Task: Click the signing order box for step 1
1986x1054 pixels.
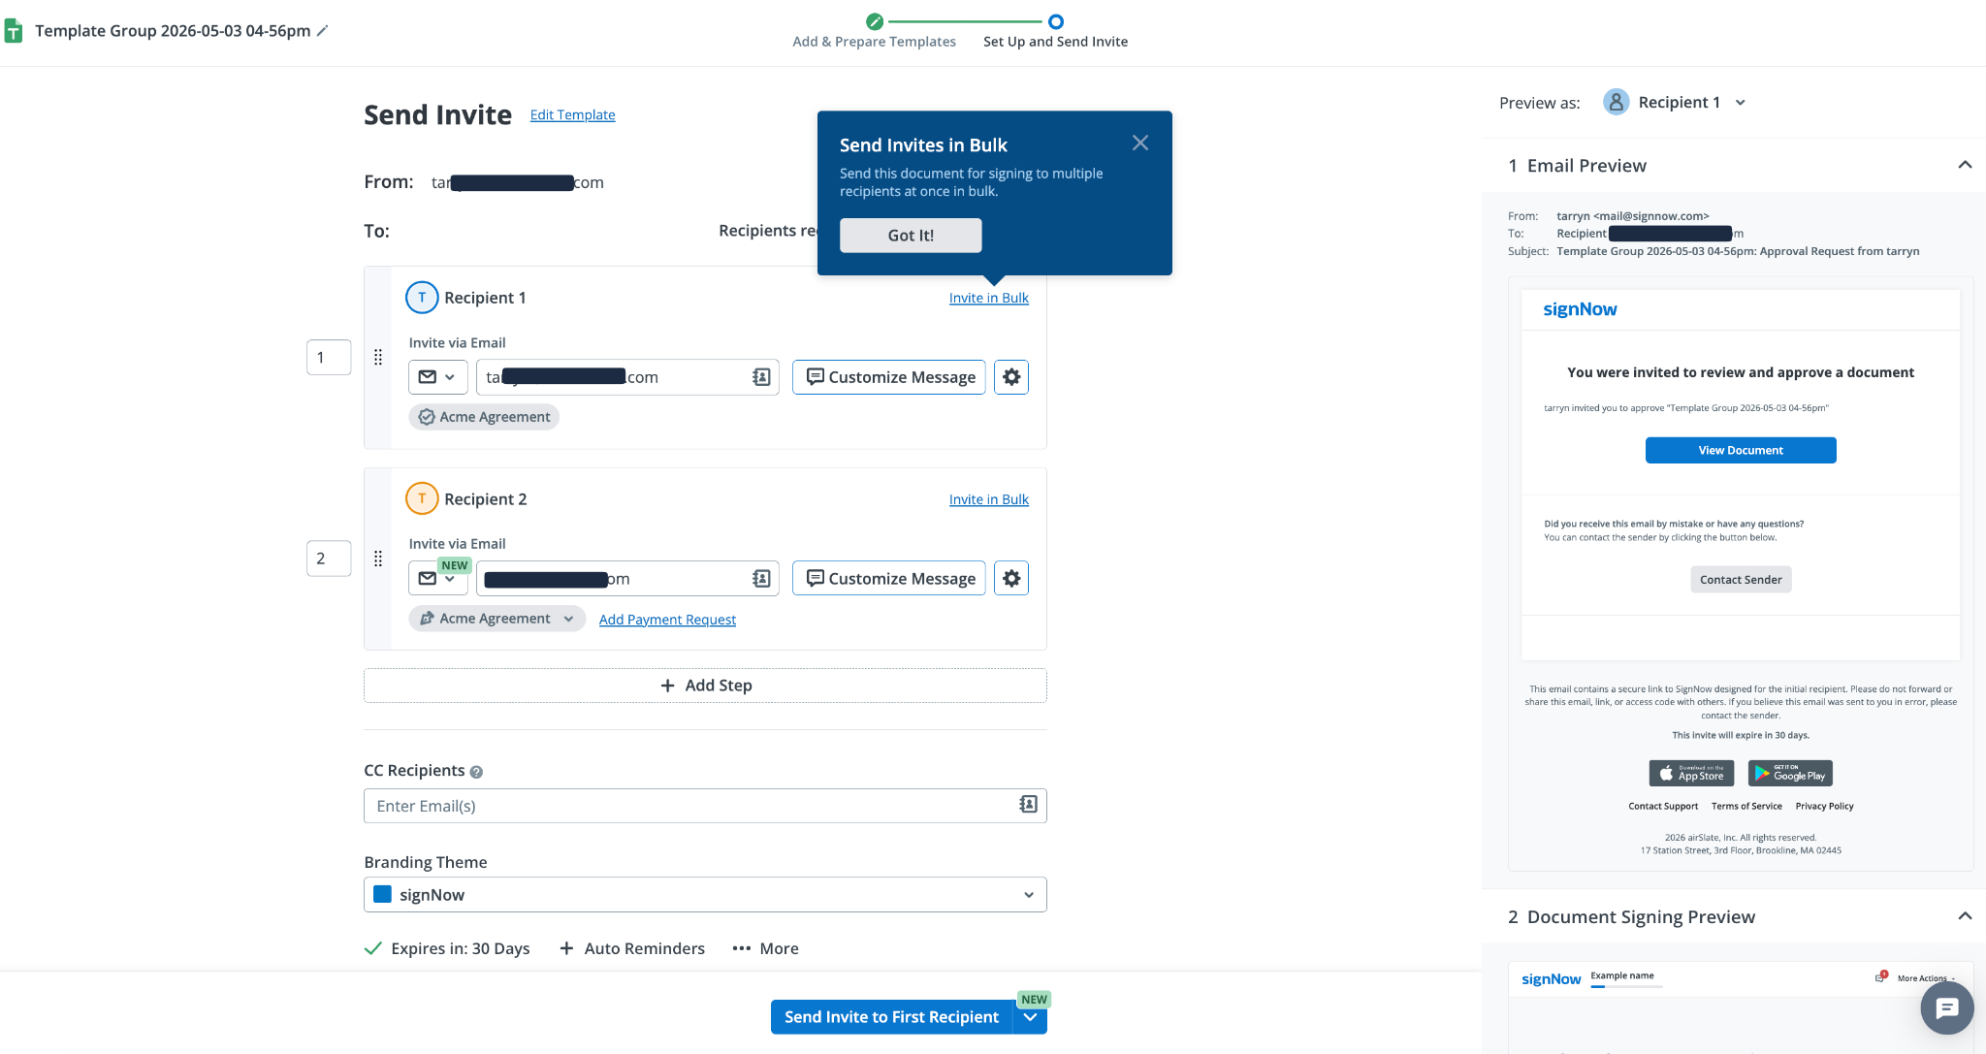Action: tap(329, 357)
